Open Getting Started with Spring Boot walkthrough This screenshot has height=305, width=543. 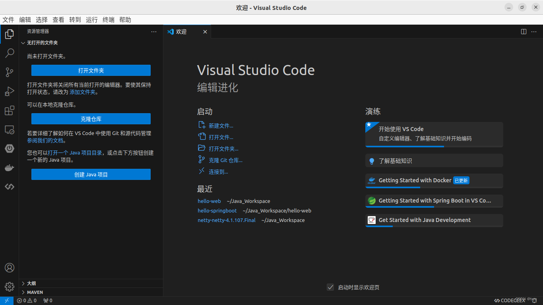tap(434, 201)
